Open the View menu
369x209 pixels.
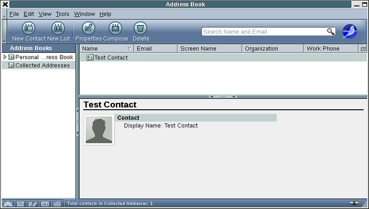pyautogui.click(x=45, y=14)
